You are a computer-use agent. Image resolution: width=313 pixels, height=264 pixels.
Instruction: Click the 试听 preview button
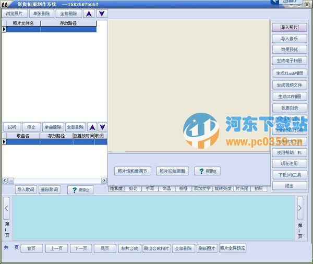(x=12, y=127)
